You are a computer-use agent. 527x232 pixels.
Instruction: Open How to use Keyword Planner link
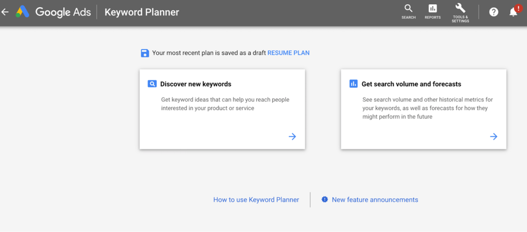pos(256,200)
